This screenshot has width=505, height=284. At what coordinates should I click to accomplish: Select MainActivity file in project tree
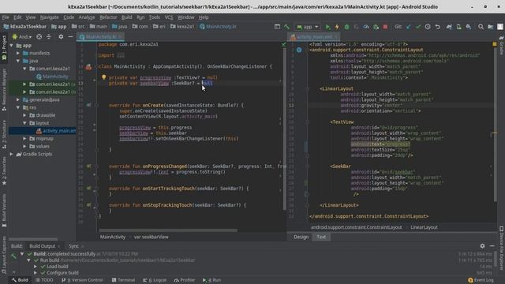[52, 77]
